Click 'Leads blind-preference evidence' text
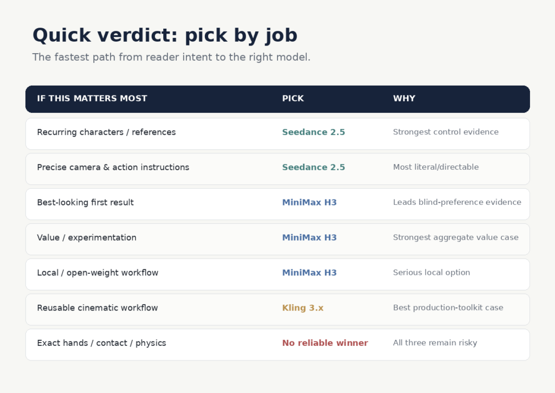This screenshot has width=555, height=393. click(457, 202)
